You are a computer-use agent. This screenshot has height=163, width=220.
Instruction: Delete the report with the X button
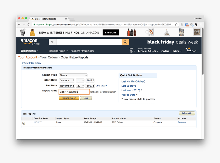point(23,123)
